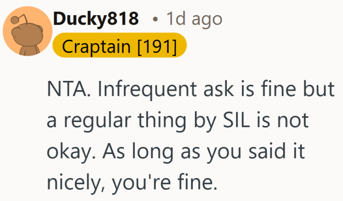
Task: Open the Ducky818 username profile link
Action: pyautogui.click(x=96, y=19)
